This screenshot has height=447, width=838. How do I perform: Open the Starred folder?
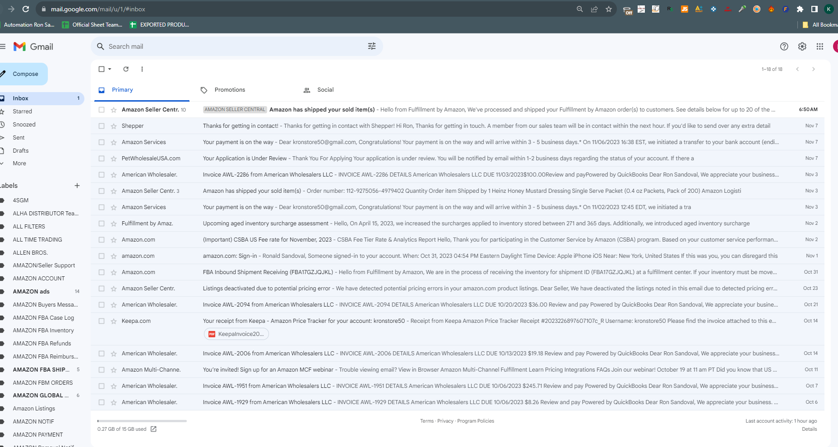pos(22,112)
